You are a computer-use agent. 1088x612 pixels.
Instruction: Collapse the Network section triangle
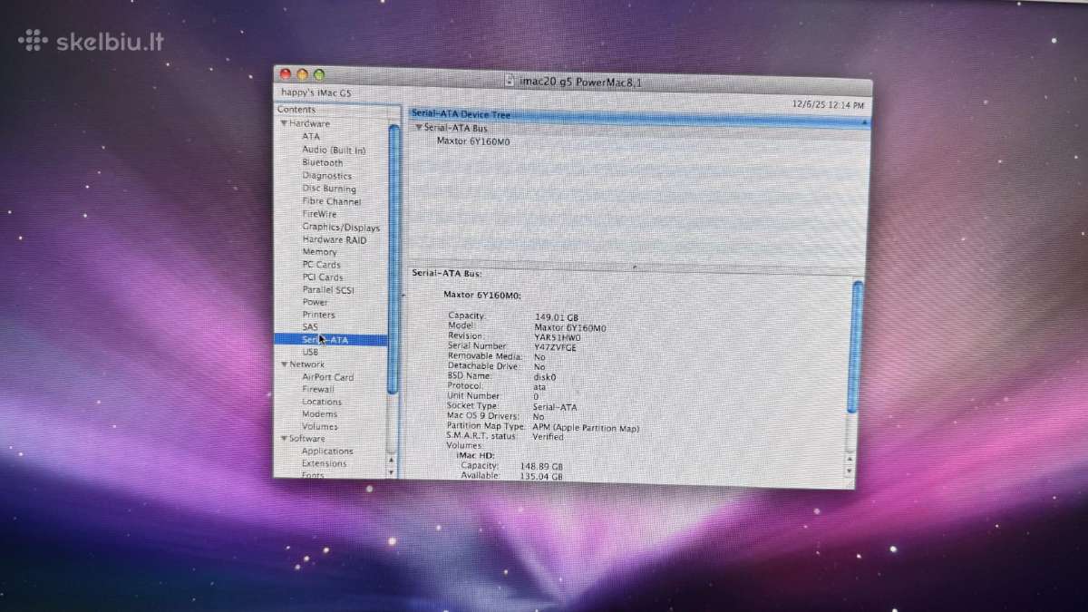tap(284, 364)
